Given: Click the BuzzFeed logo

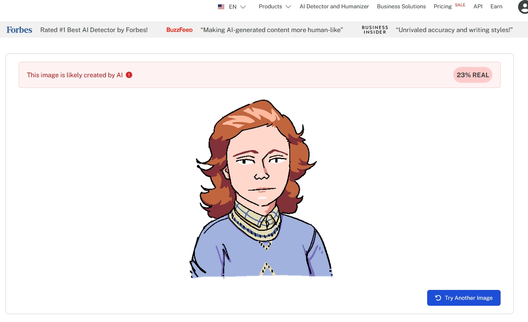Looking at the screenshot, I should (x=179, y=30).
